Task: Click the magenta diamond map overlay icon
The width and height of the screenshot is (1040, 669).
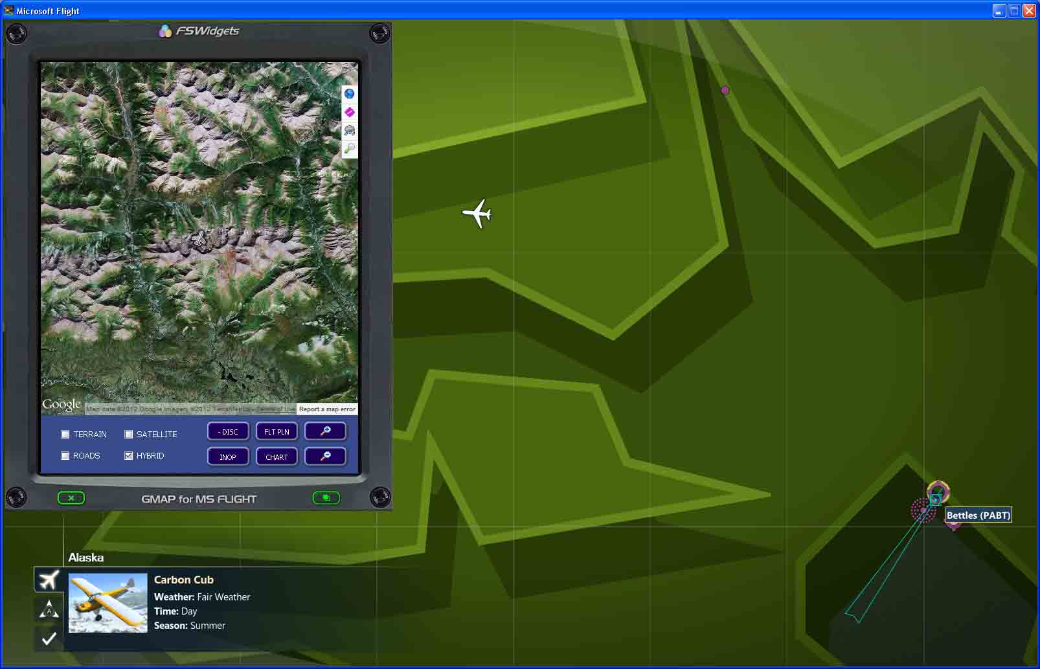Action: click(x=349, y=112)
